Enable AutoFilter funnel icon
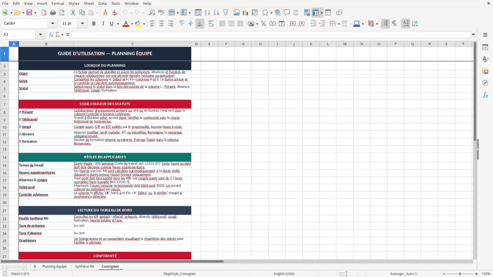 226,13
